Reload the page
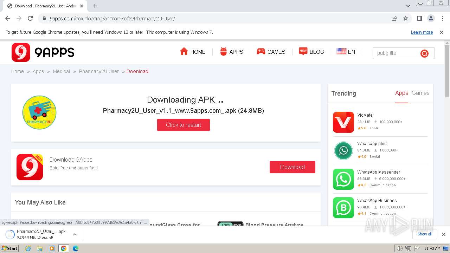The image size is (450, 253). [30, 18]
